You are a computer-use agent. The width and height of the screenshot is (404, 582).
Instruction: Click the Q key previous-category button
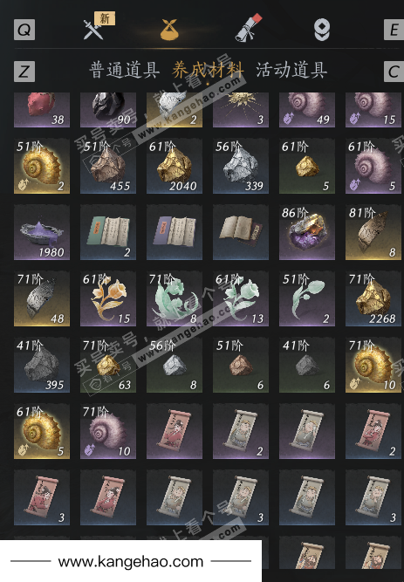24,30
